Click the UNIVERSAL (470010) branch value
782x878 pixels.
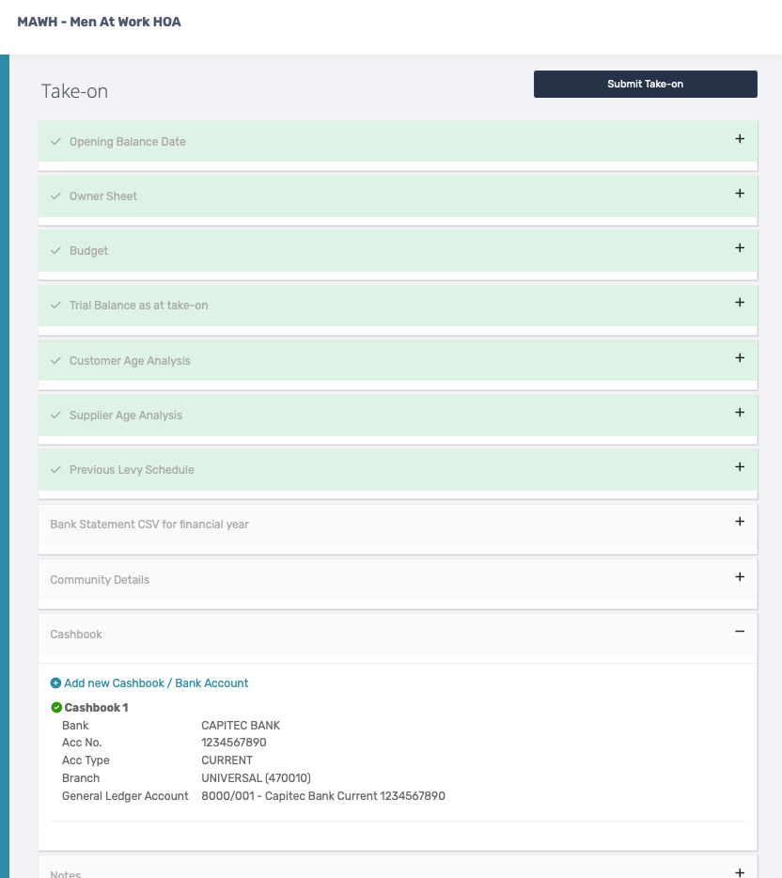[x=257, y=778]
